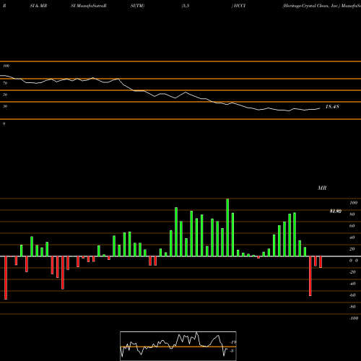Click the RSI axis label 30
This screenshot has width=361, height=361.
[x=5, y=106]
